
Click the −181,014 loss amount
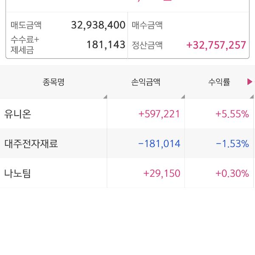tap(159, 144)
